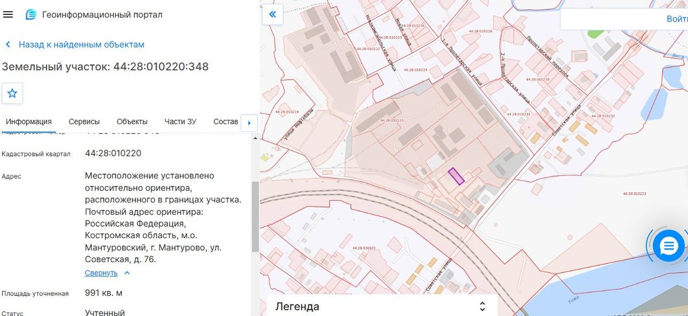Viewport: 688px width, 316px height.
Task: Click the area value 991 кв. м
Action: [104, 293]
